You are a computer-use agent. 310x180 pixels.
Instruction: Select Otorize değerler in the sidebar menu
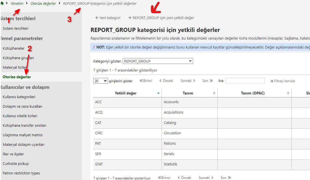[x=17, y=77]
